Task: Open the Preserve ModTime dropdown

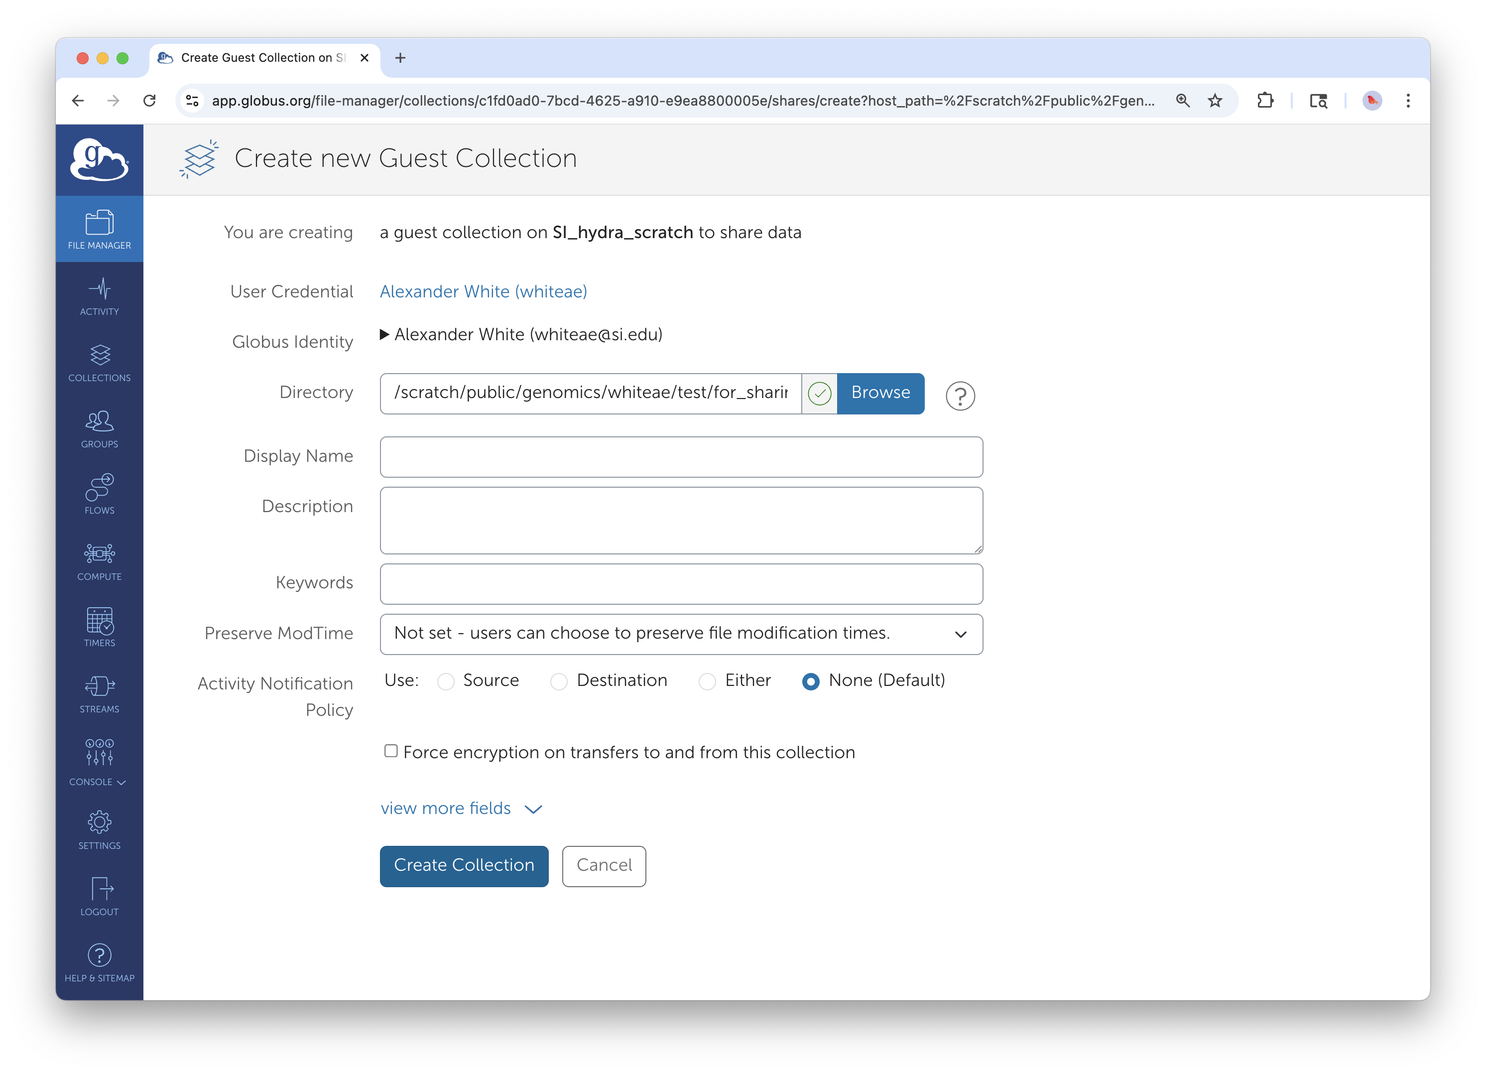Action: coord(681,634)
